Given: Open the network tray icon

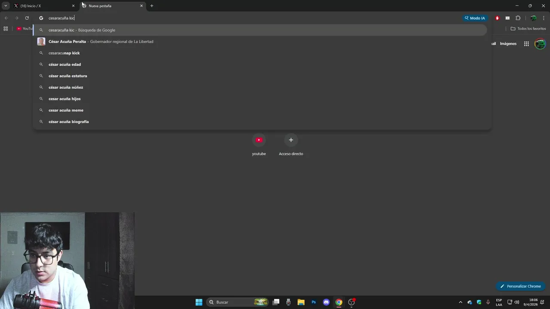Looking at the screenshot, I should pyautogui.click(x=510, y=302).
